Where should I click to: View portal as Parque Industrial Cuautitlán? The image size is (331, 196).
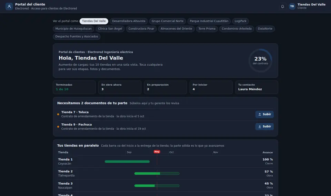pos(209,21)
